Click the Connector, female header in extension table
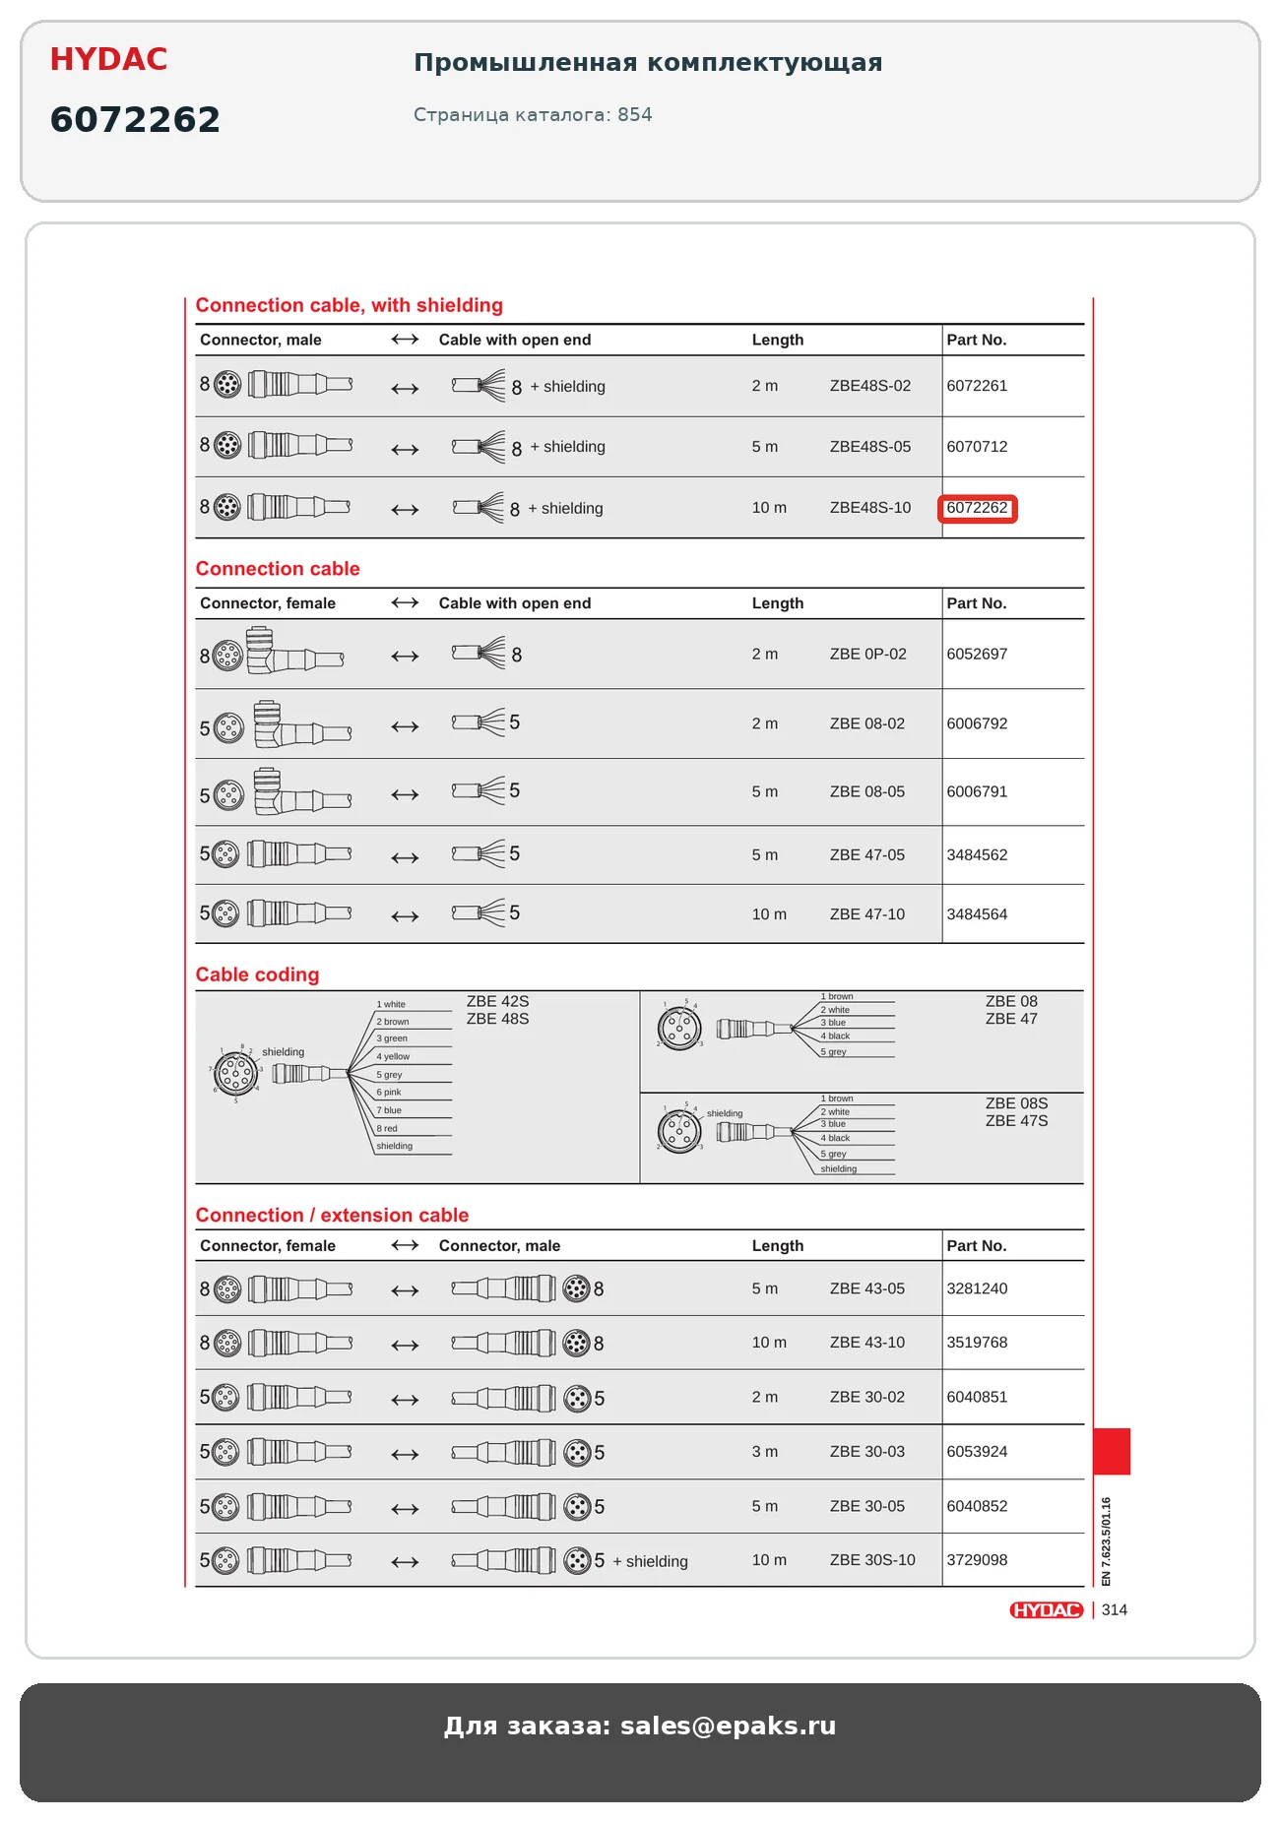Image resolution: width=1280 pixels, height=1821 pixels. (x=268, y=1246)
